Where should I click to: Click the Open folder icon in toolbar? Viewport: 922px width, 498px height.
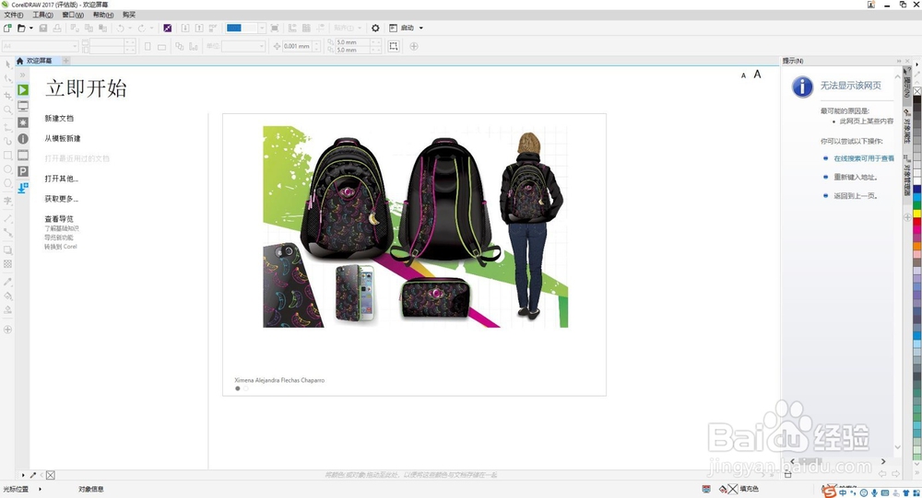[21, 29]
